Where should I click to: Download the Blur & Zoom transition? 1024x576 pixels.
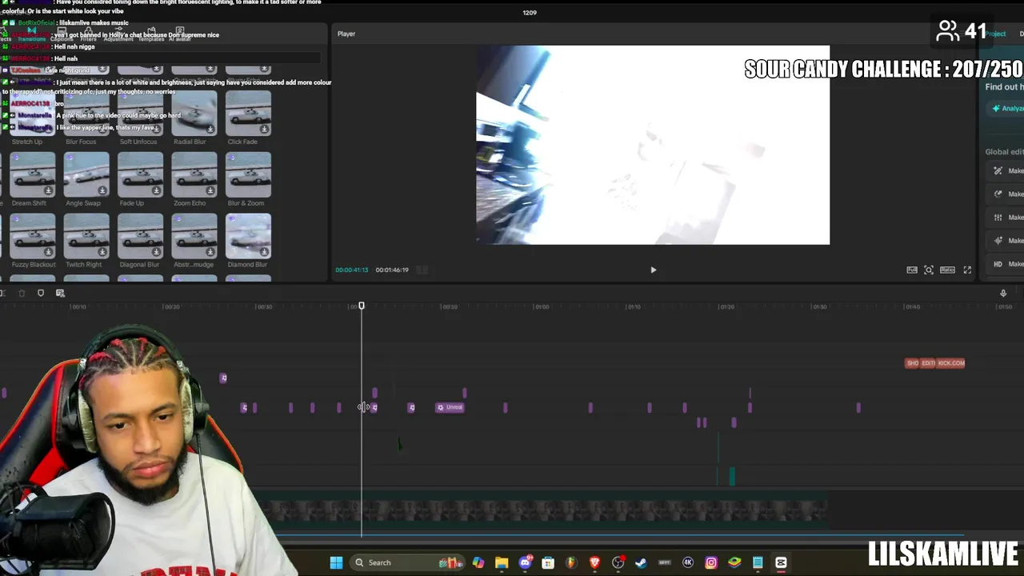(x=264, y=190)
